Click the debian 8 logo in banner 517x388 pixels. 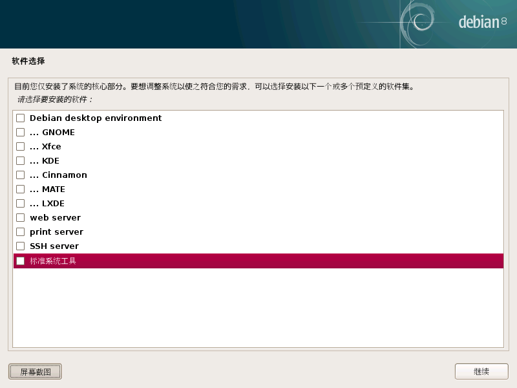click(482, 22)
